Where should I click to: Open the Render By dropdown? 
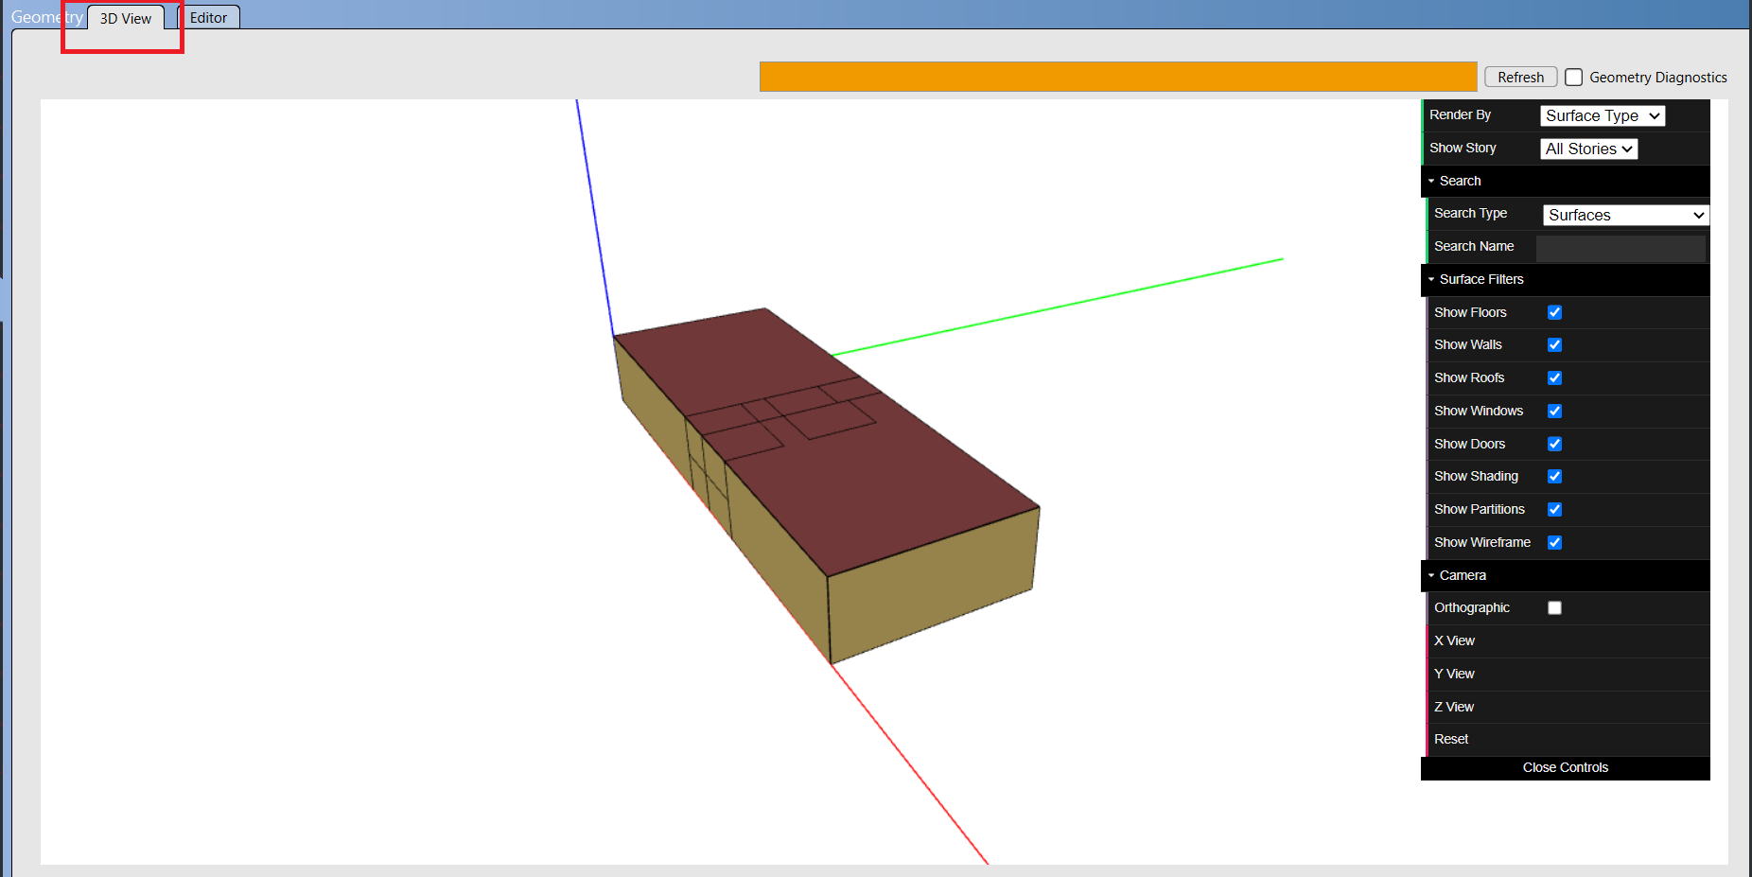click(x=1602, y=115)
